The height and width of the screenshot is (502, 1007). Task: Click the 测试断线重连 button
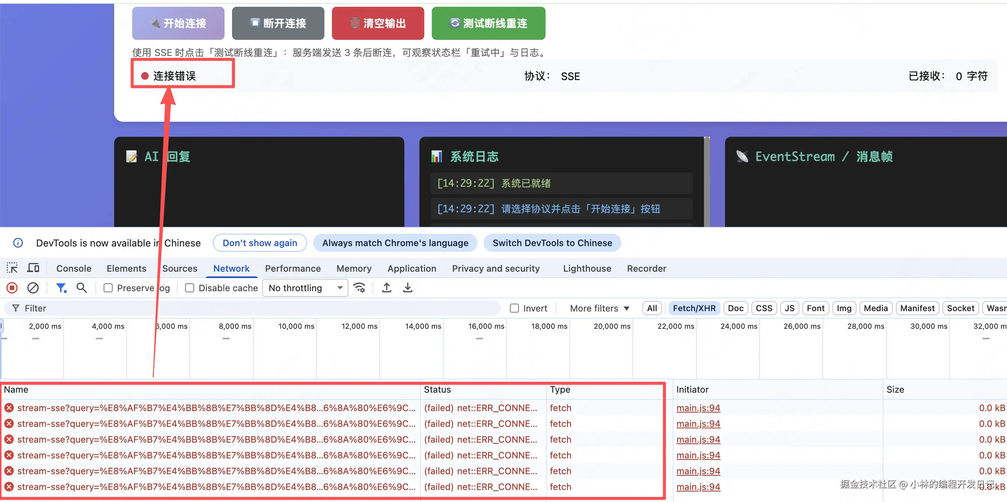pos(488,23)
